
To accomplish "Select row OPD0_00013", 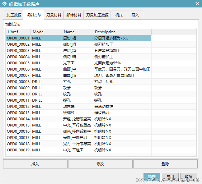I will pyautogui.click(x=78, y=113).
